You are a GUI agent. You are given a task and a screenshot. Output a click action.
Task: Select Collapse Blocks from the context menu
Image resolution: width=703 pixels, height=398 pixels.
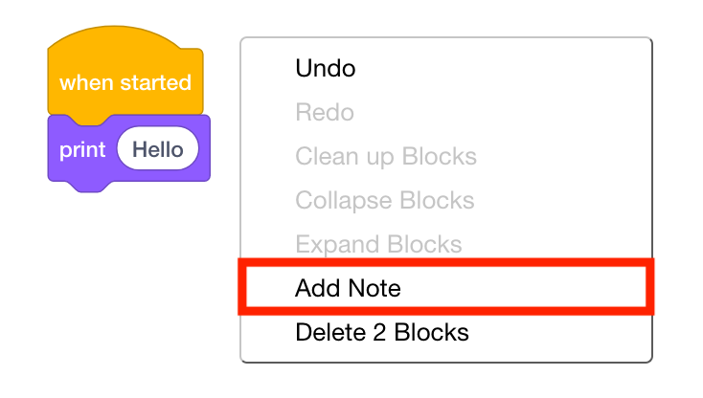point(384,201)
